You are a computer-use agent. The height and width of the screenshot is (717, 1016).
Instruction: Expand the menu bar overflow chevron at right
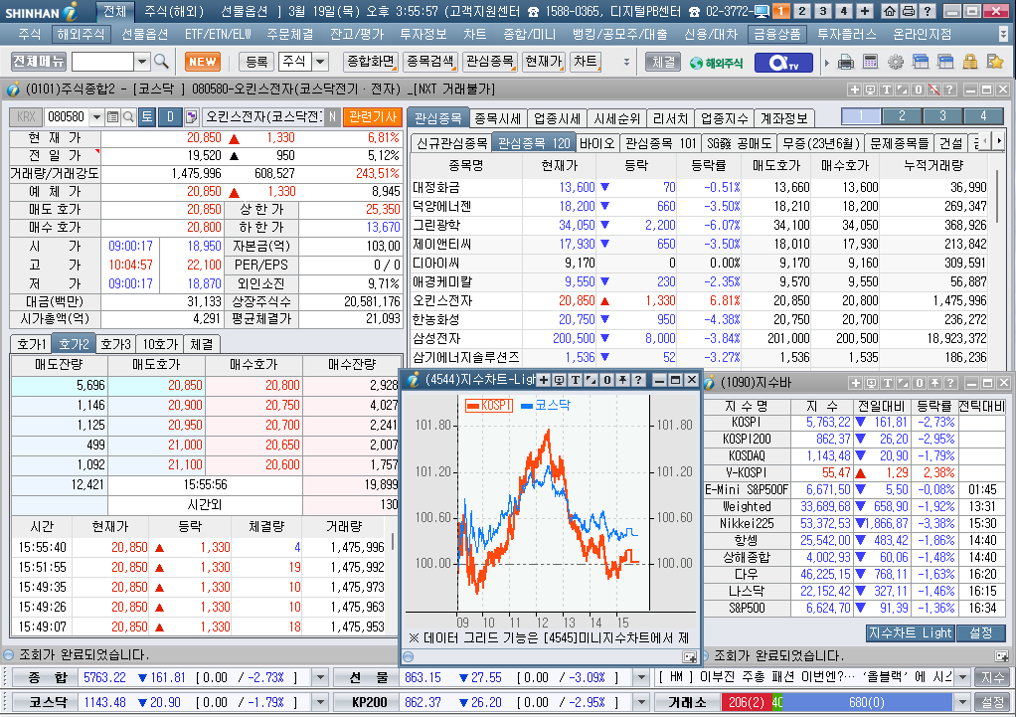pos(1004,34)
